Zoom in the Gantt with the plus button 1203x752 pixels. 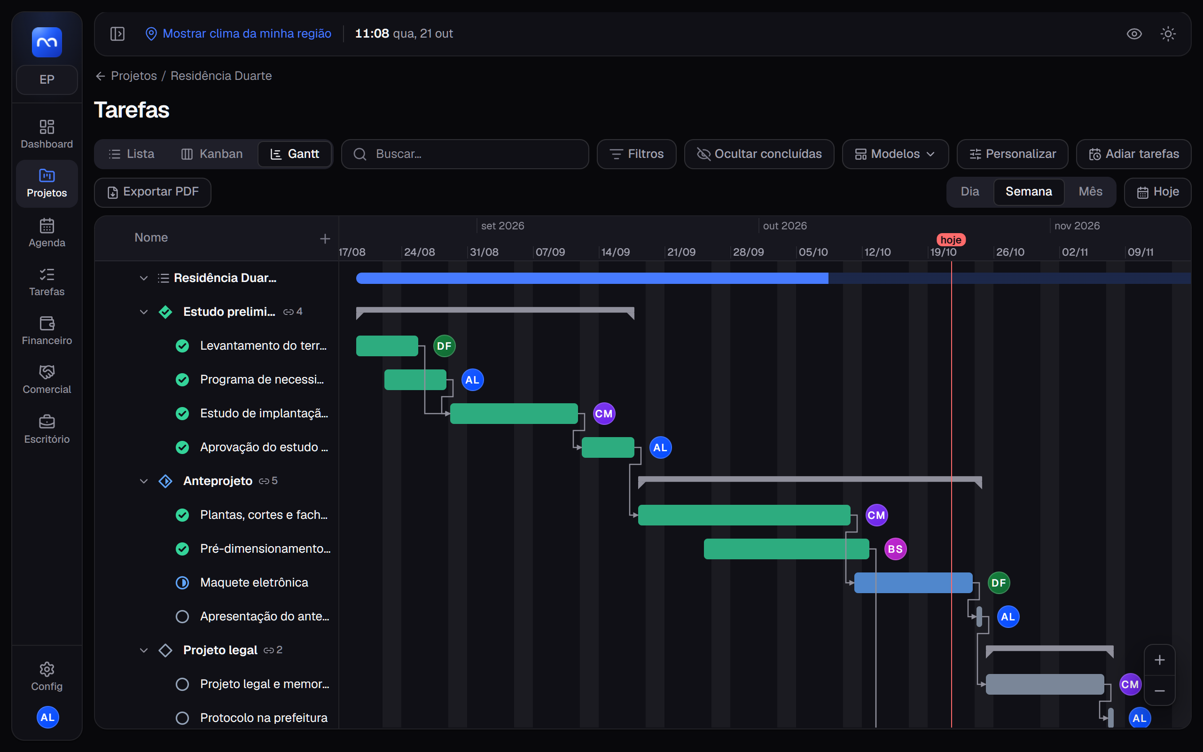pyautogui.click(x=1159, y=660)
